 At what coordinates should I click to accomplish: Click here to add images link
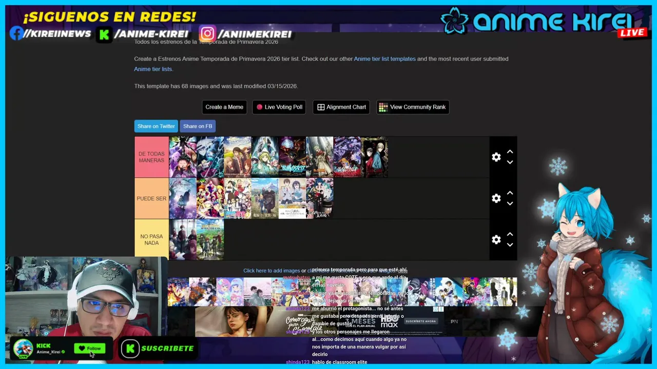tap(272, 271)
